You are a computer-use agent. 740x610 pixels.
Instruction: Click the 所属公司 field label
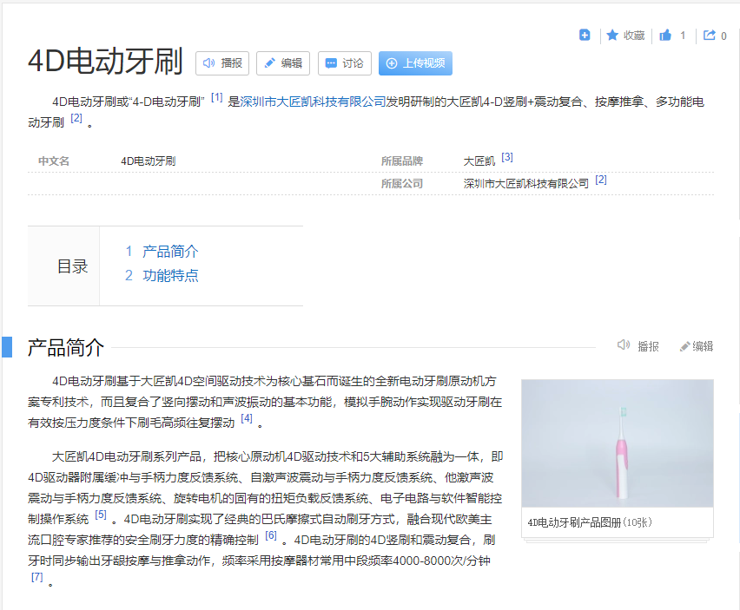click(402, 184)
